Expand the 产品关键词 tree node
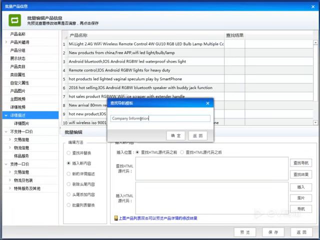Image resolution: width=320 pixels, height=240 pixels. pyautogui.click(x=6, y=42)
